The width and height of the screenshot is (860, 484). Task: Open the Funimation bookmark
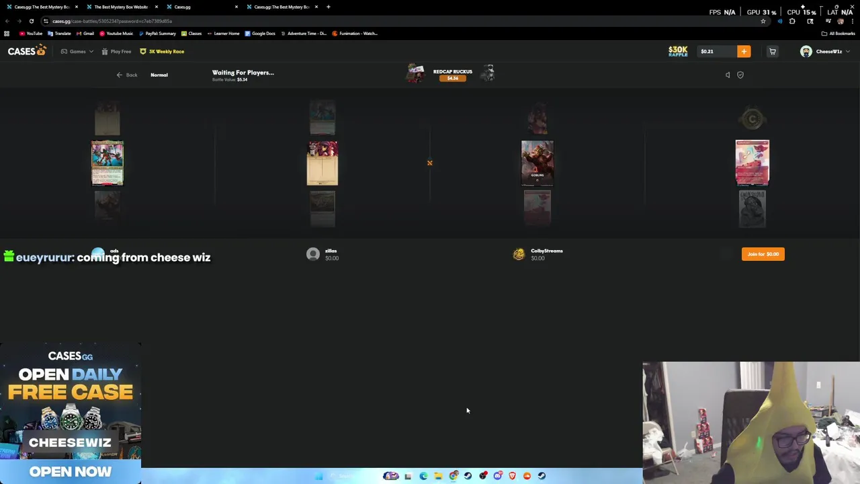[x=355, y=34]
